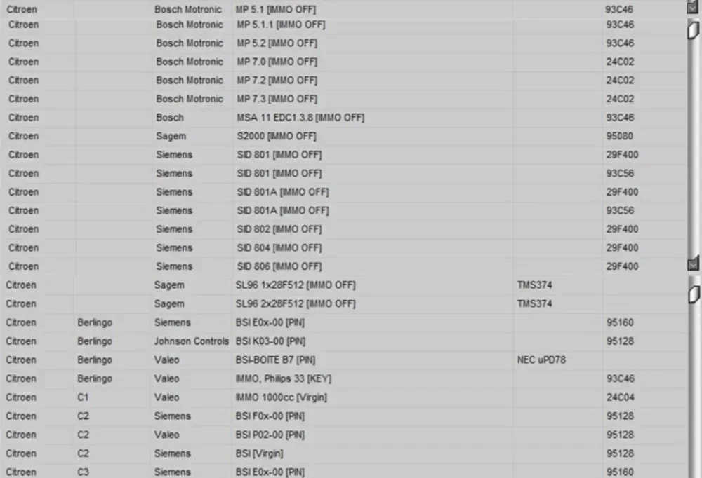Select the Bosch Motronic MP 5.1.1 row

click(344, 25)
